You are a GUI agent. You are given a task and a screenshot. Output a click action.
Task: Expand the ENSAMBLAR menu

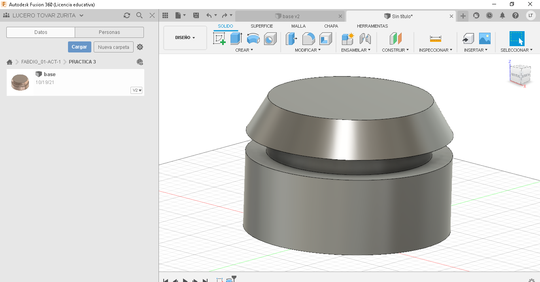356,50
